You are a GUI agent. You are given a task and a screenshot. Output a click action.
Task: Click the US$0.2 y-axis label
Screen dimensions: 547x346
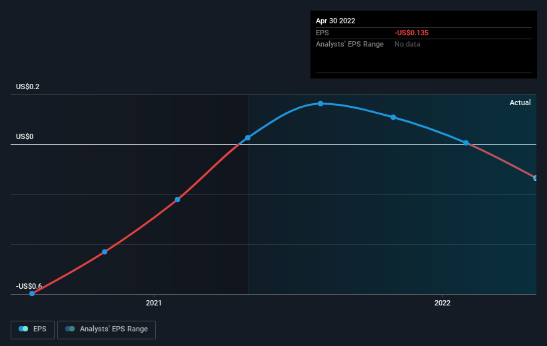click(27, 86)
